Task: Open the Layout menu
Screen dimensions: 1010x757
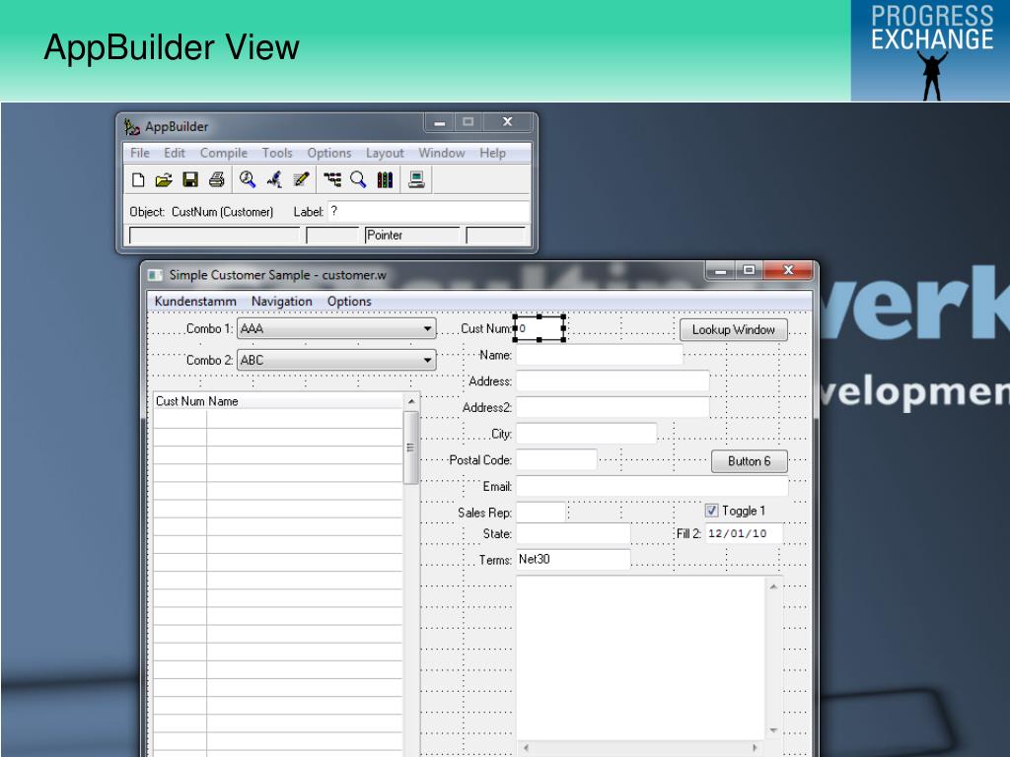Action: [385, 153]
